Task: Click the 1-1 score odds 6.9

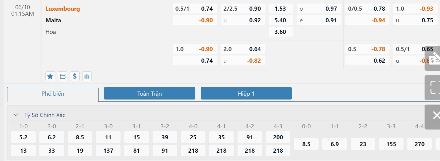Action: (x=335, y=144)
